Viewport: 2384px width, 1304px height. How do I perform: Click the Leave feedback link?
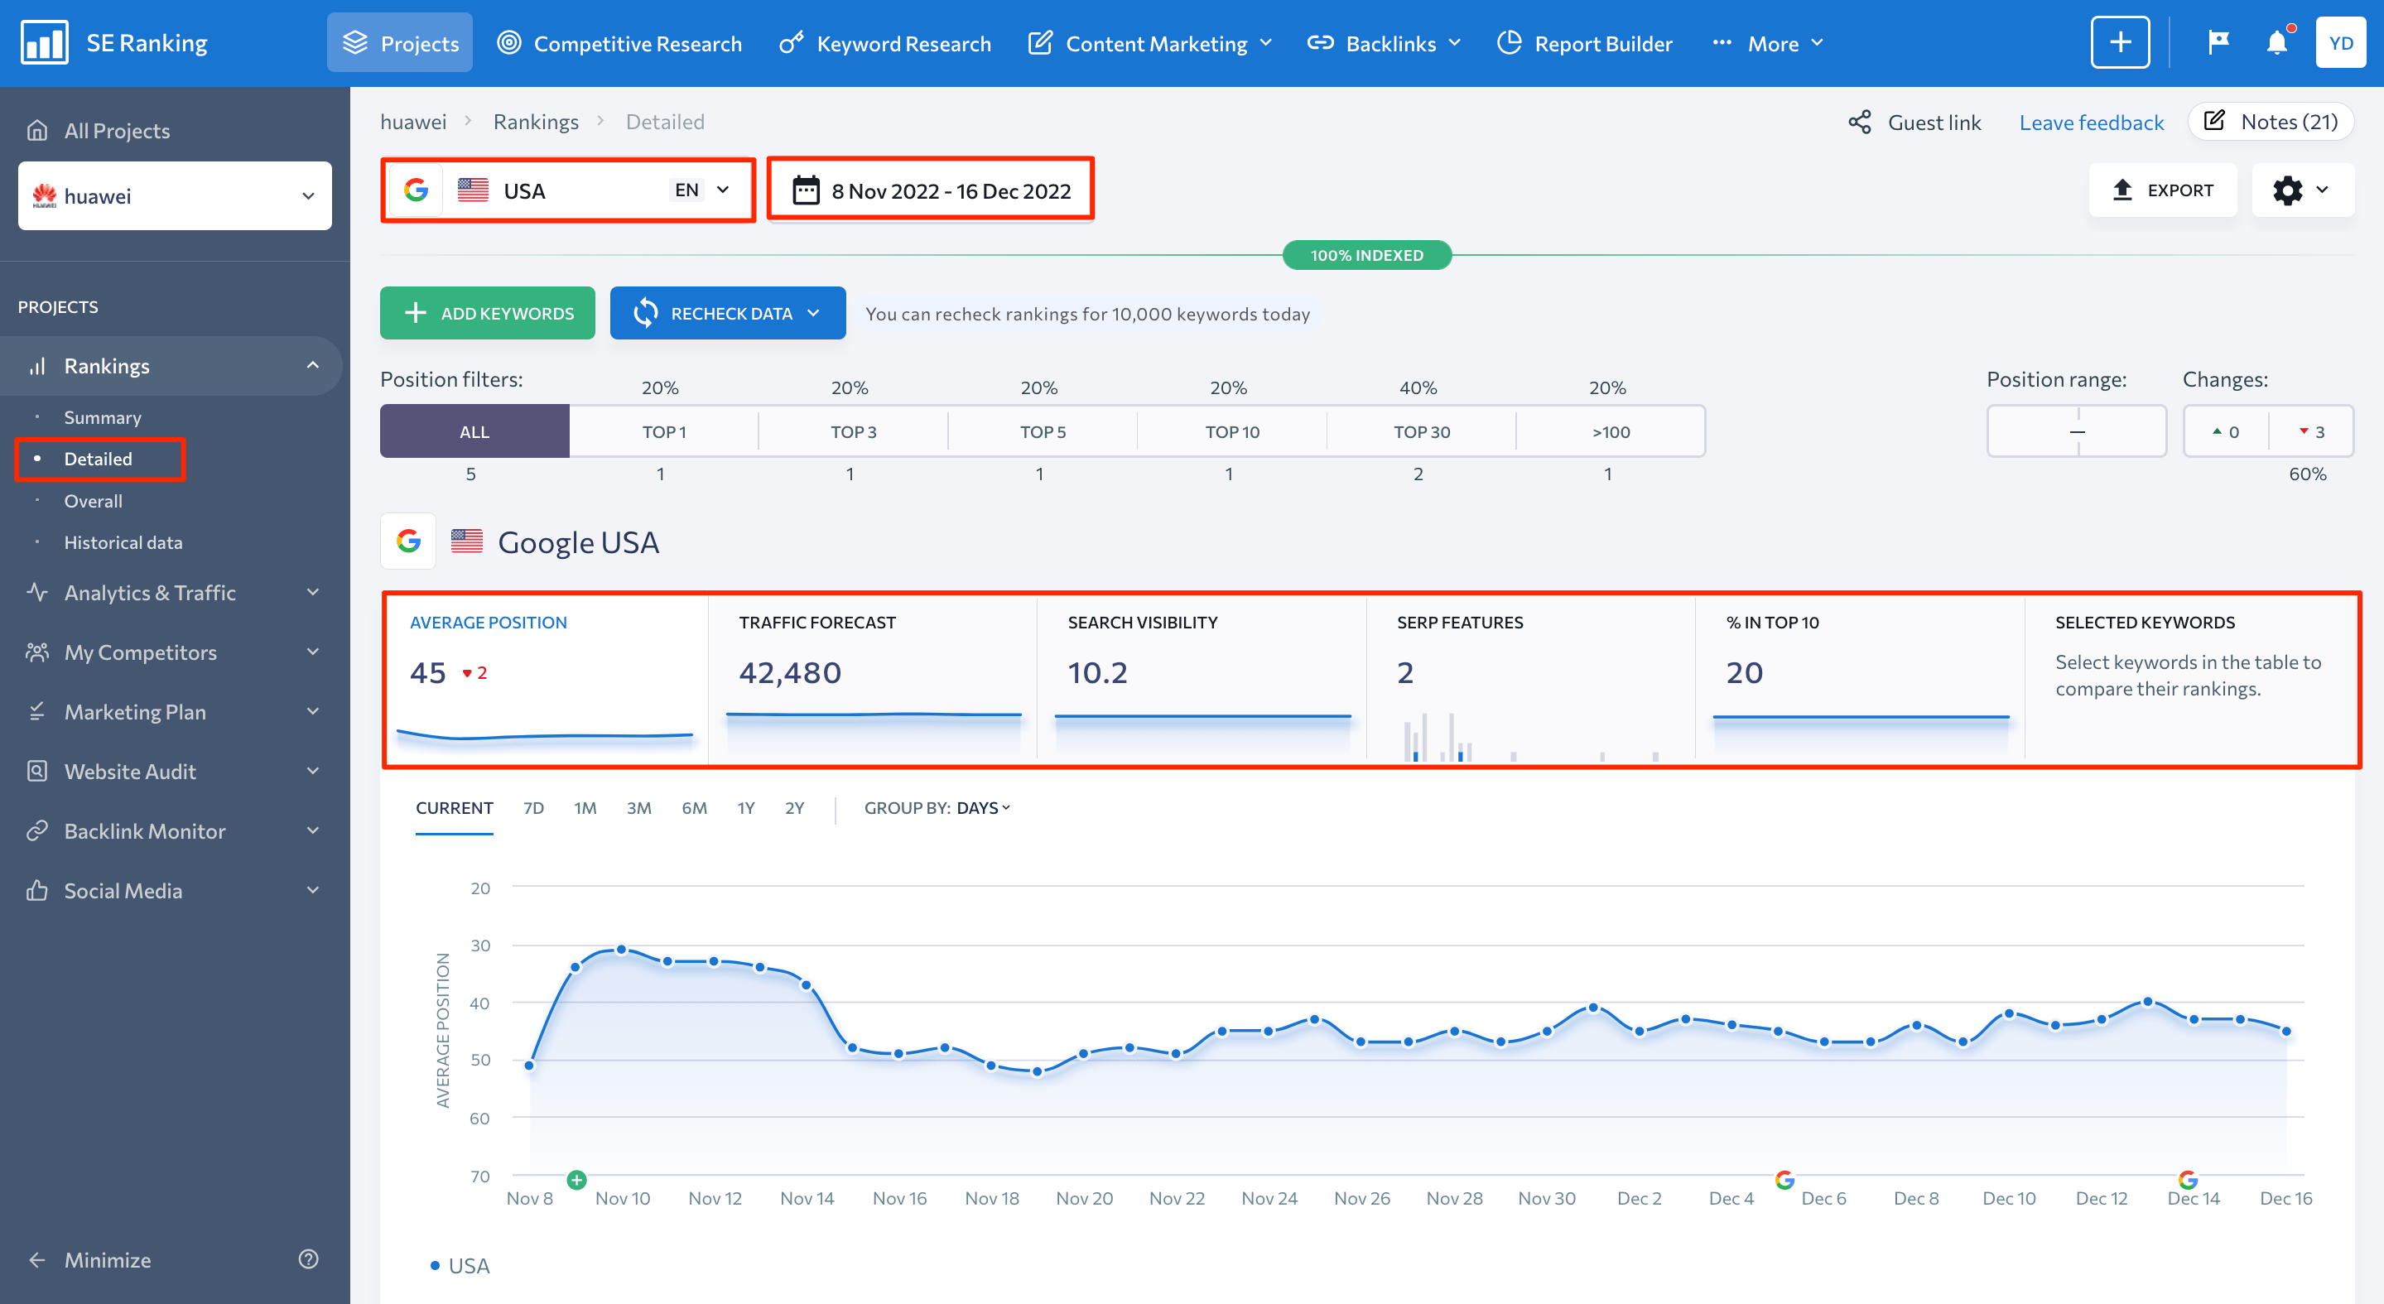pos(2091,123)
